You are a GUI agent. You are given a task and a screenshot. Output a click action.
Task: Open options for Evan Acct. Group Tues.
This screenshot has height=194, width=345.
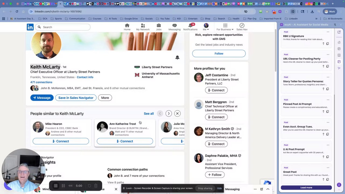click(328, 122)
